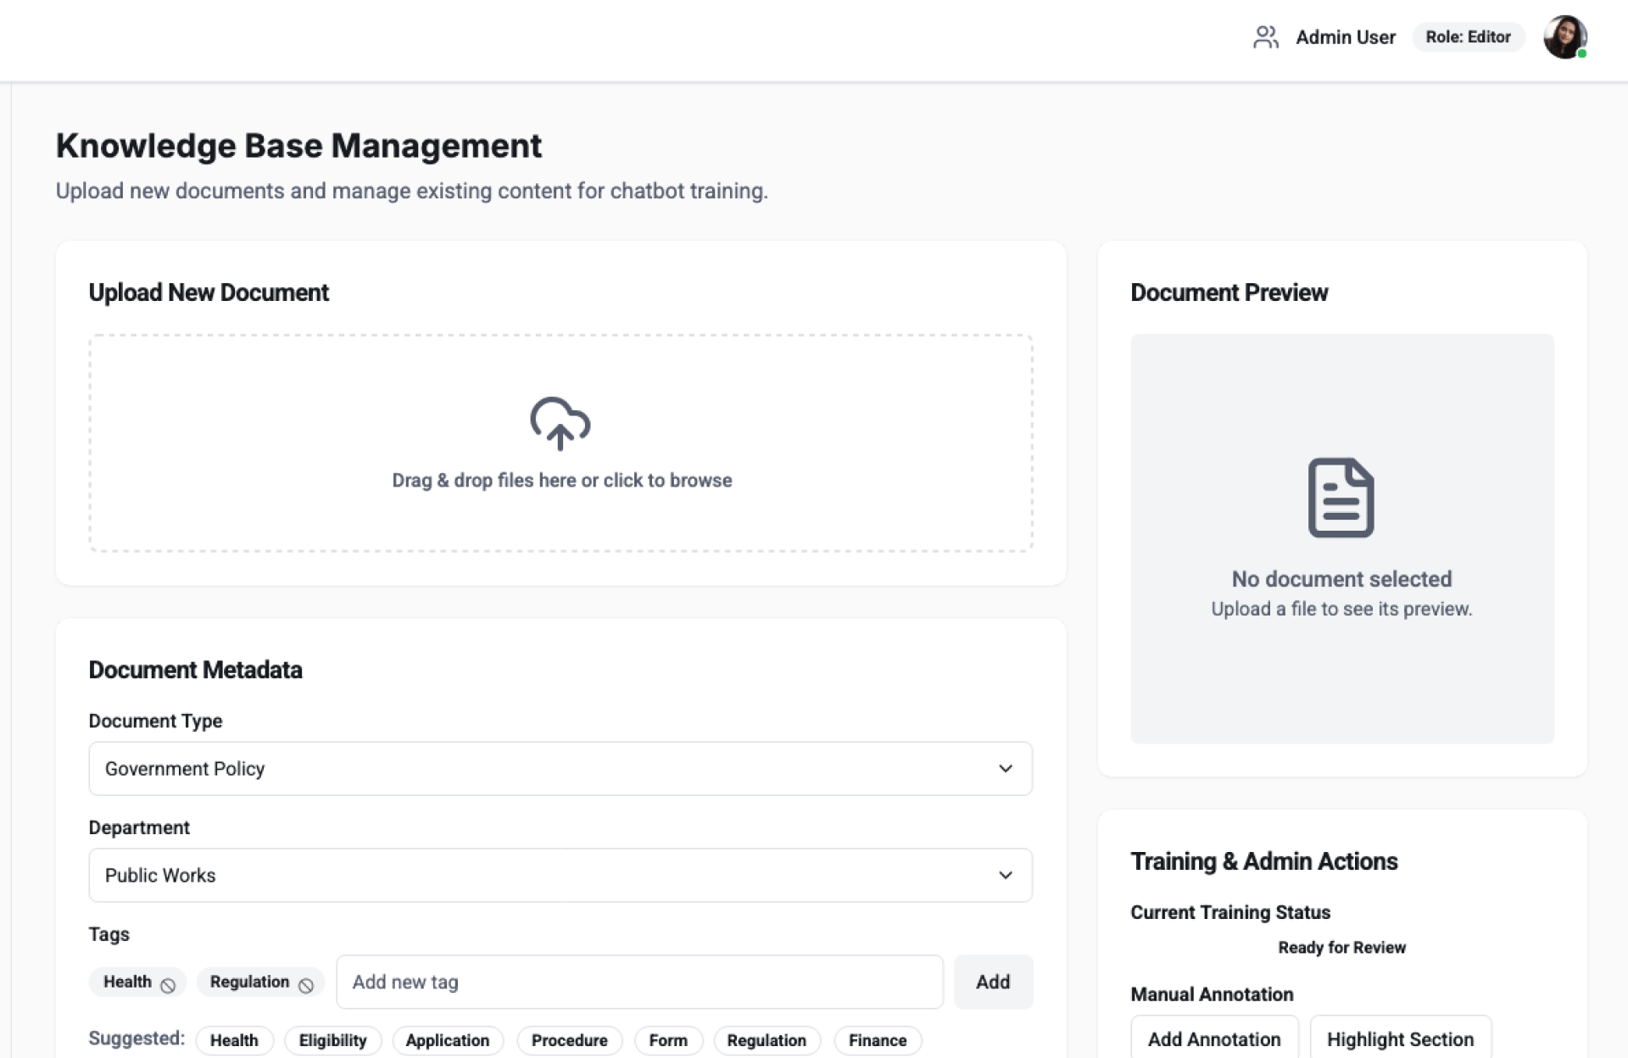
Task: Click the Highlight Section button
Action: (x=1399, y=1039)
